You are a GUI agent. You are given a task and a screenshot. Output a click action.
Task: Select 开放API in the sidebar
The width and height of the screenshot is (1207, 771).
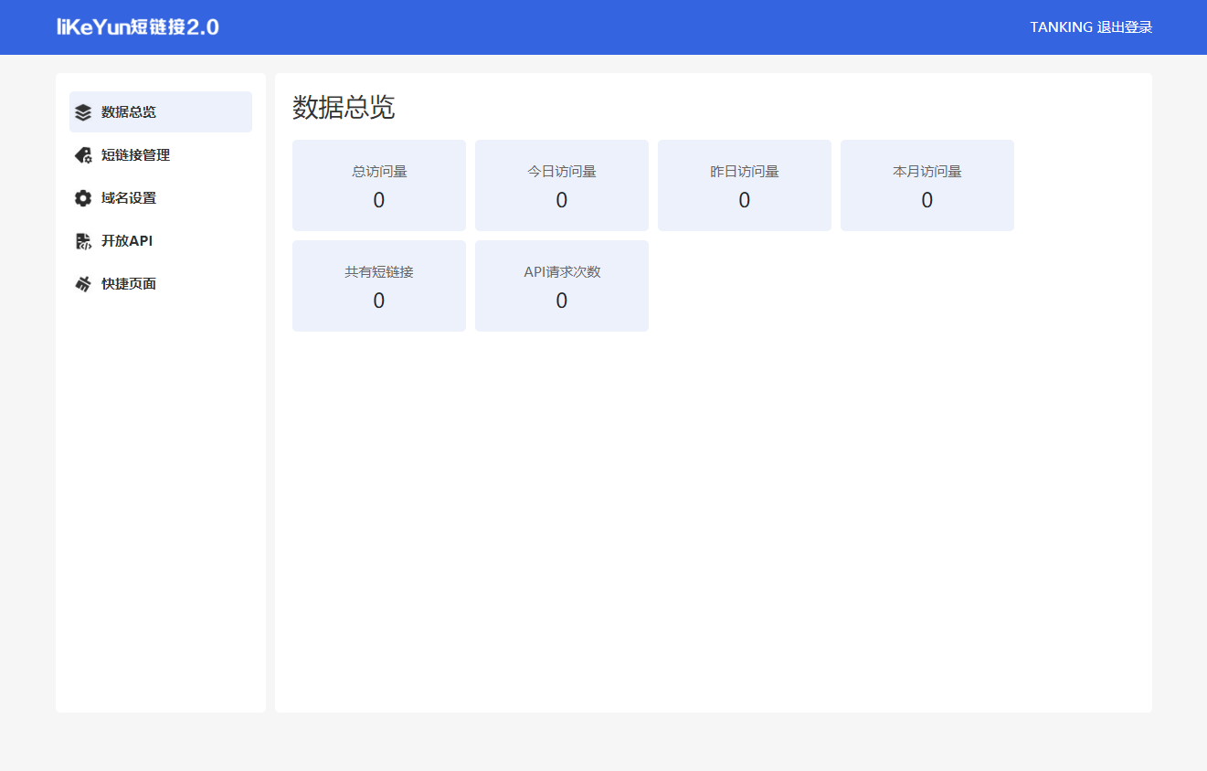click(x=161, y=241)
